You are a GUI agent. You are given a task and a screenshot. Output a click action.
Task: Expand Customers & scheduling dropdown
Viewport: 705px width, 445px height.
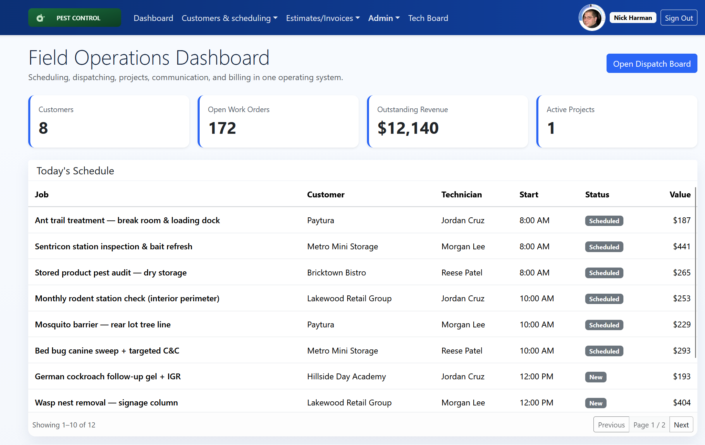[230, 18]
